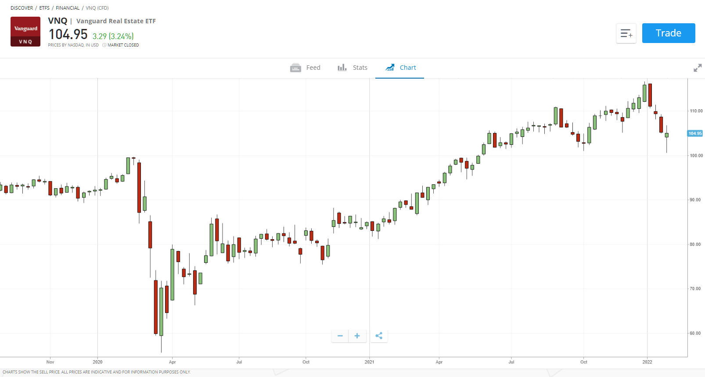Click the 2022 marker on time axis

[647, 362]
